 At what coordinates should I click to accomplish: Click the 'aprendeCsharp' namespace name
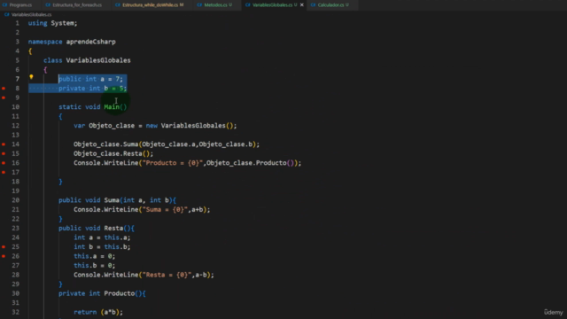point(90,42)
